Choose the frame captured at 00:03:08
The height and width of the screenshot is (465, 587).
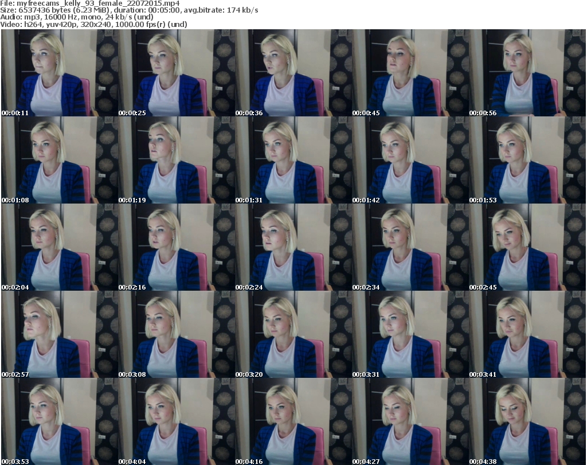pyautogui.click(x=177, y=335)
